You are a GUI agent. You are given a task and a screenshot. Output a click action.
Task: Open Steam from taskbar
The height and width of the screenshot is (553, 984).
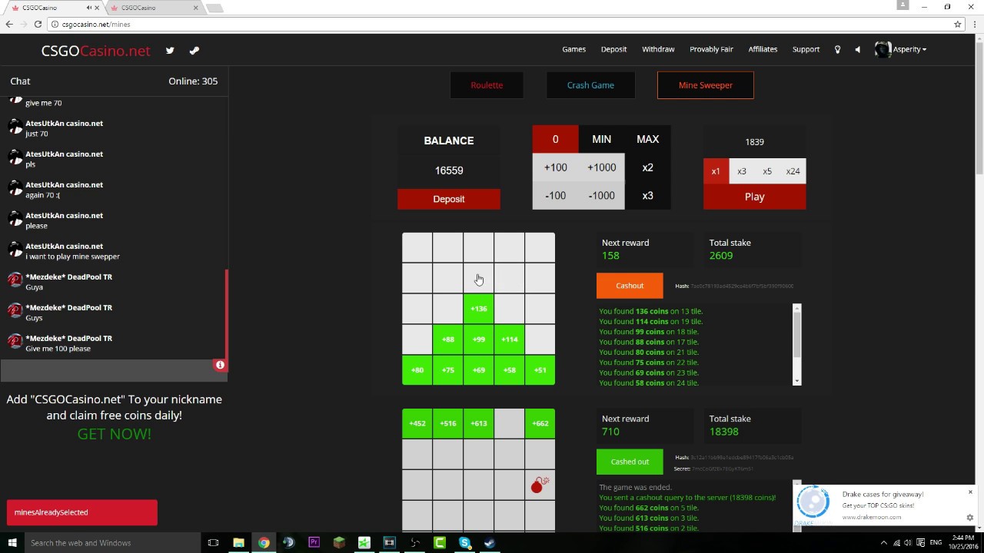[x=490, y=543]
